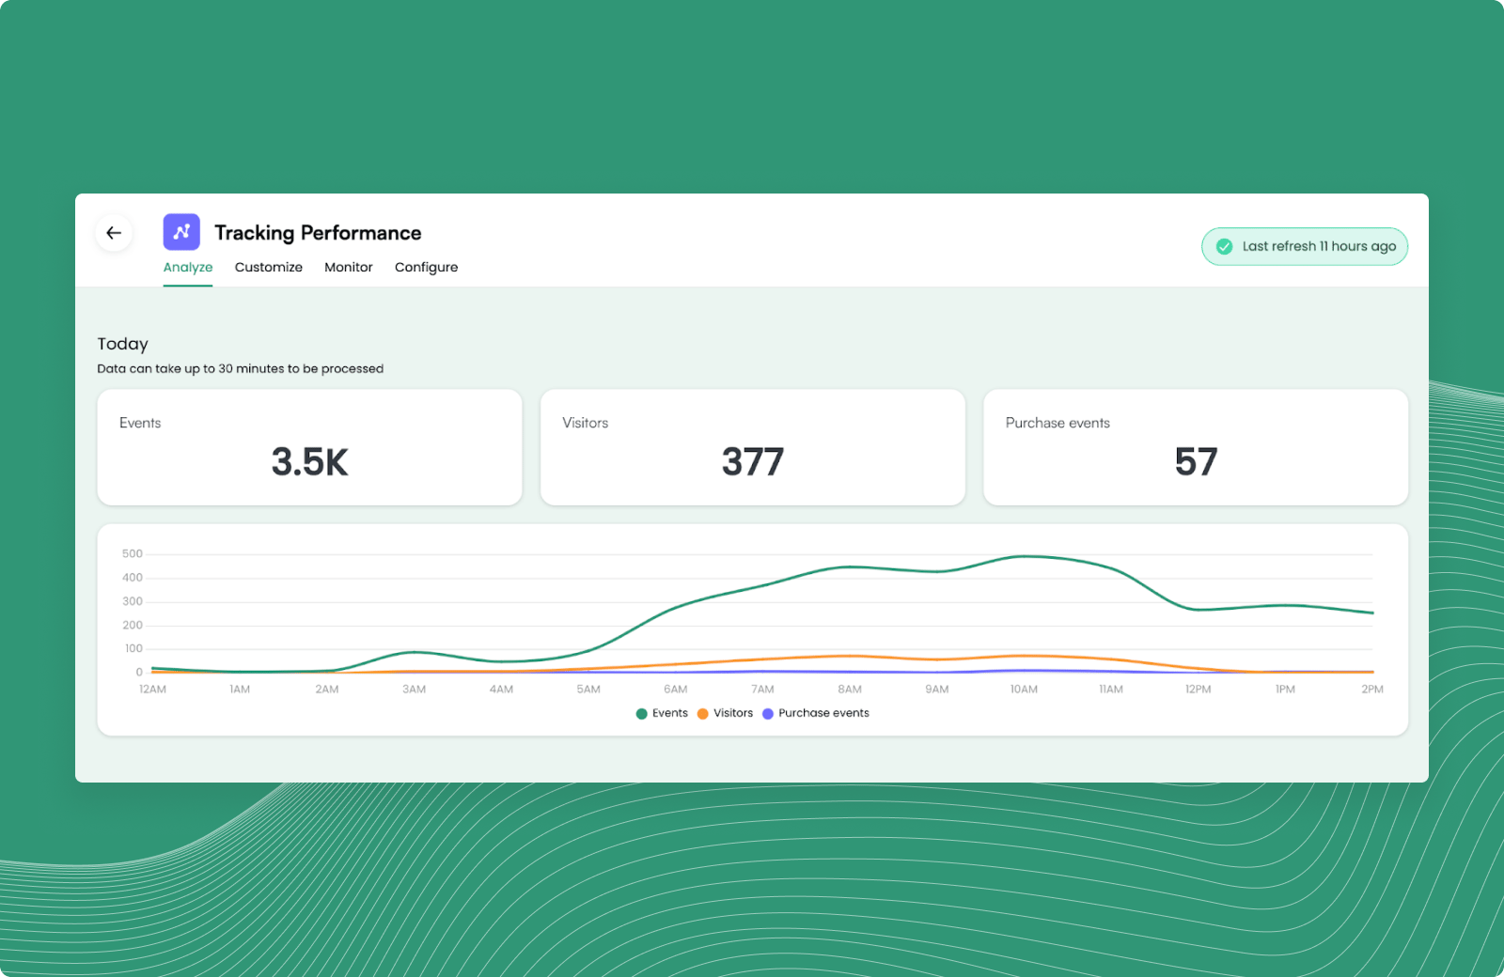Select the Events card label
Viewport: 1504px width, 977px height.
140,424
